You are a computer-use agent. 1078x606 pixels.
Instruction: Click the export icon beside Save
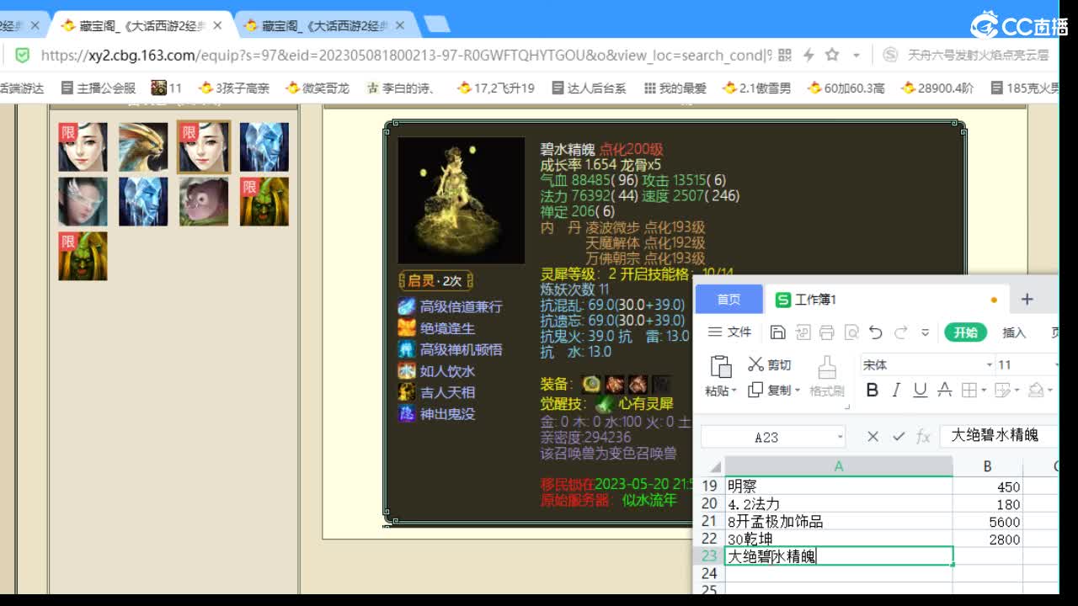tap(802, 332)
